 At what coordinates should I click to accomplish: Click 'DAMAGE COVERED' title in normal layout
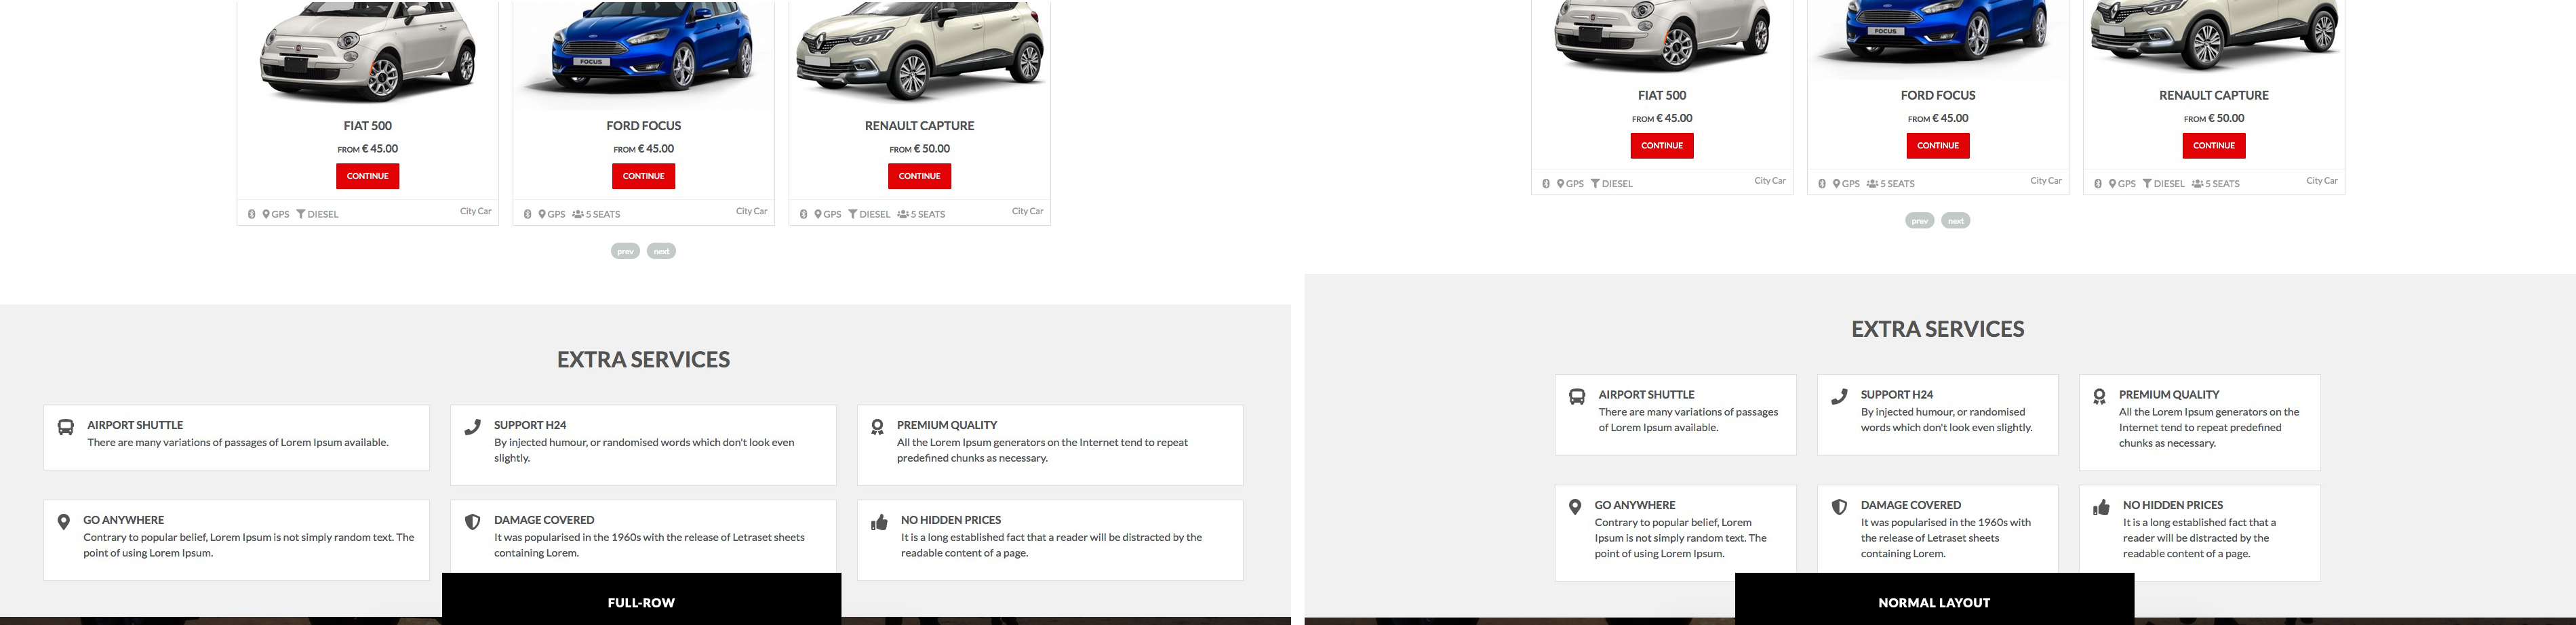[x=1911, y=505]
